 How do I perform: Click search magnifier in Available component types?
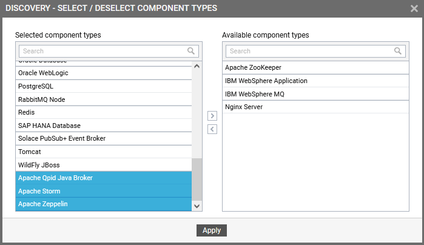tap(398, 51)
